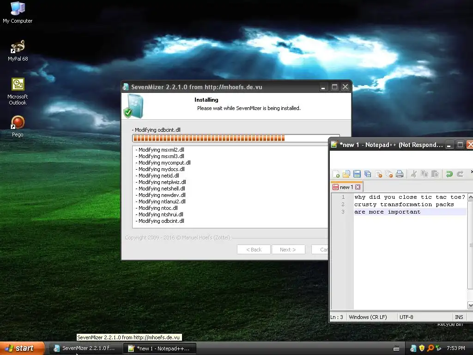Click the Copy icon in Notepad++ toolbar
473x355 pixels.
(x=424, y=174)
